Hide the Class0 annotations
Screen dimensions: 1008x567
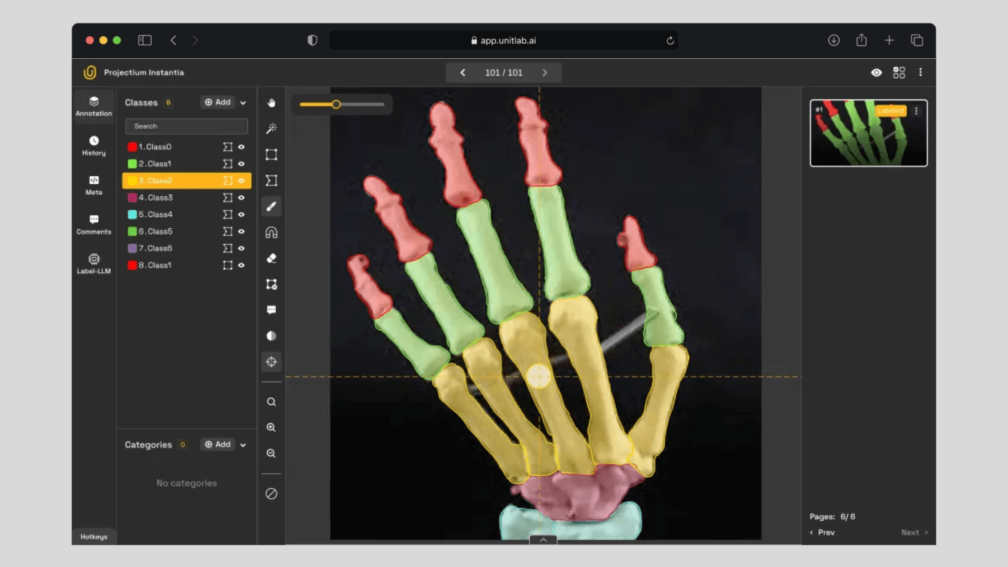pos(241,147)
